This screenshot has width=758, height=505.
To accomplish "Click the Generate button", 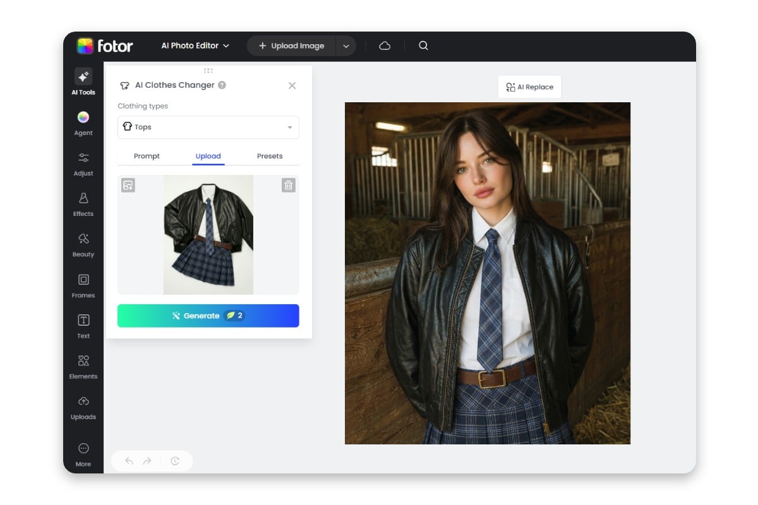I will [x=208, y=316].
